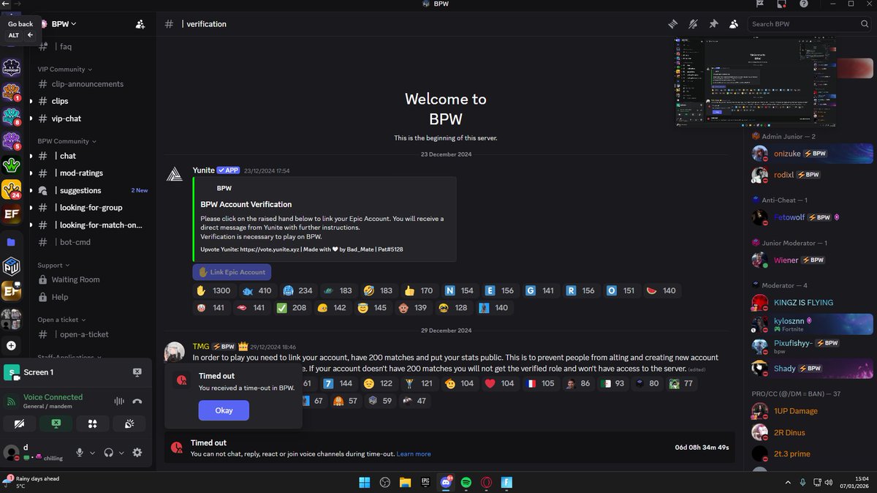
Task: Deafen with the headphones icon
Action: (109, 453)
